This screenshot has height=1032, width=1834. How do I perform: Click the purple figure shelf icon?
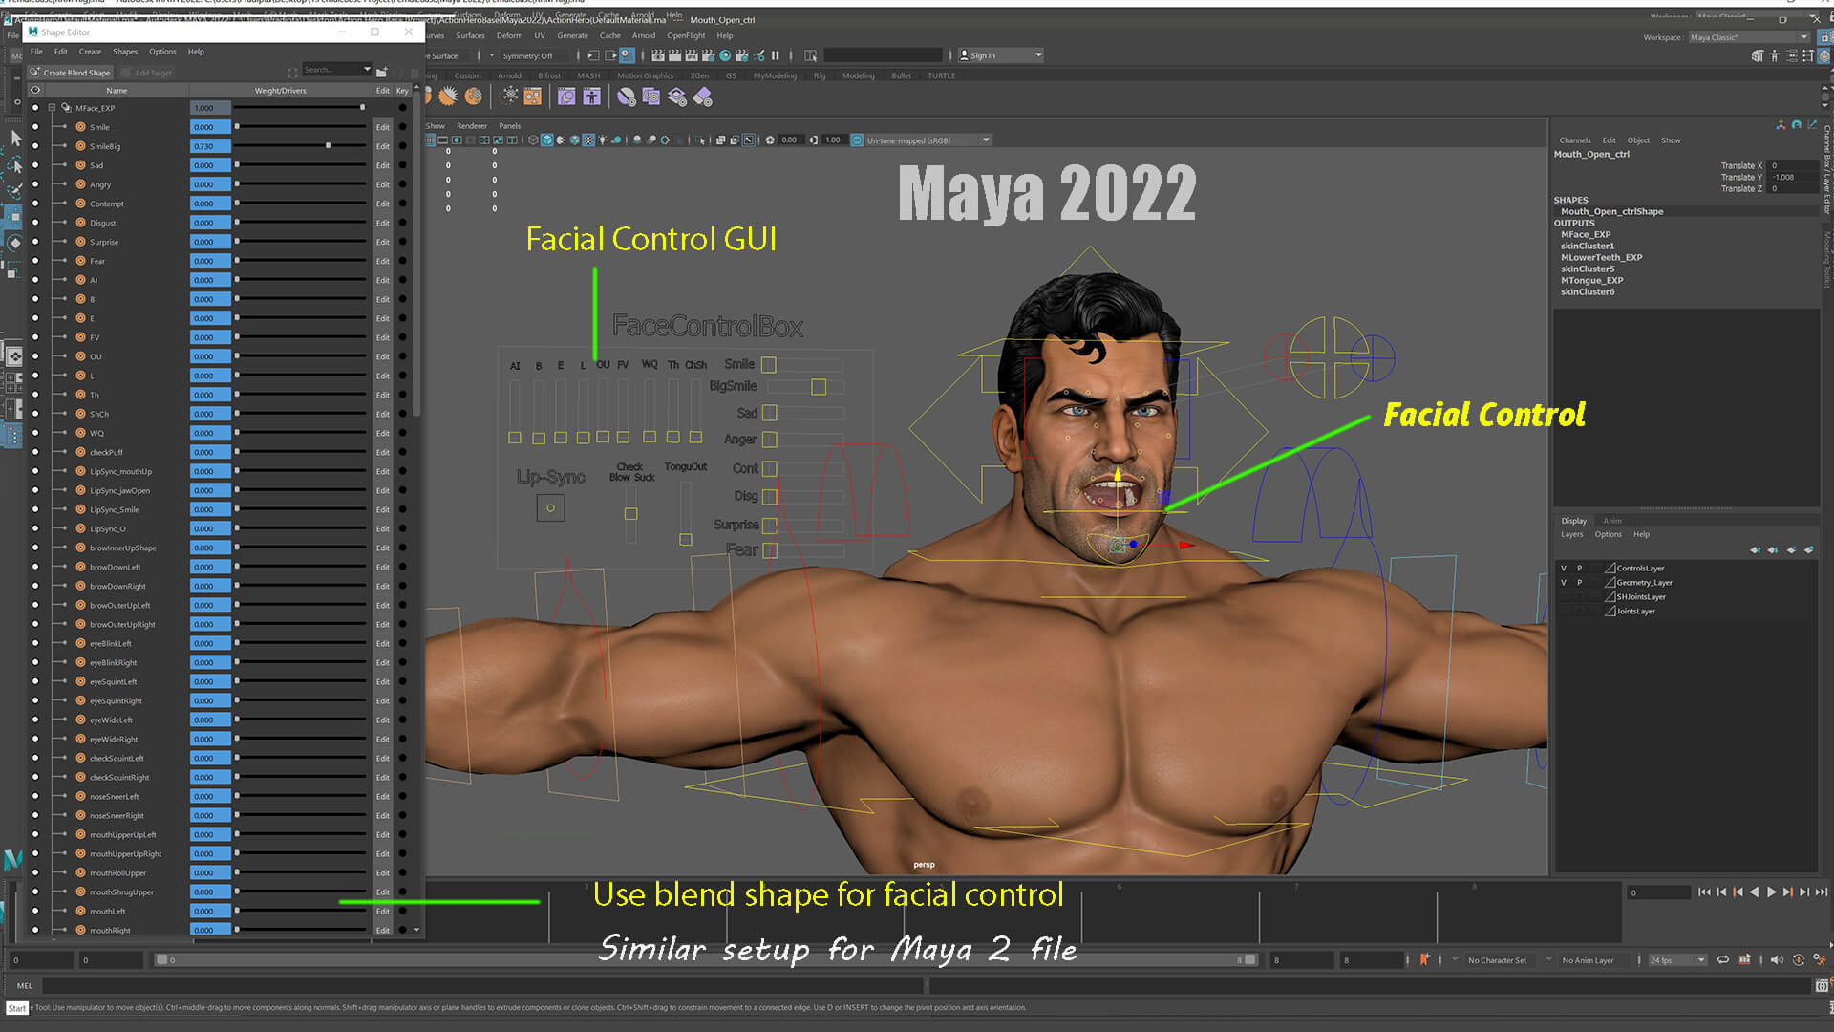[x=592, y=97]
